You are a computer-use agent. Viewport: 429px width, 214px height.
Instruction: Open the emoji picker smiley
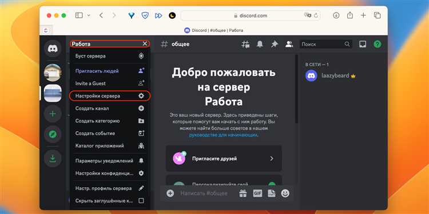tap(285, 193)
